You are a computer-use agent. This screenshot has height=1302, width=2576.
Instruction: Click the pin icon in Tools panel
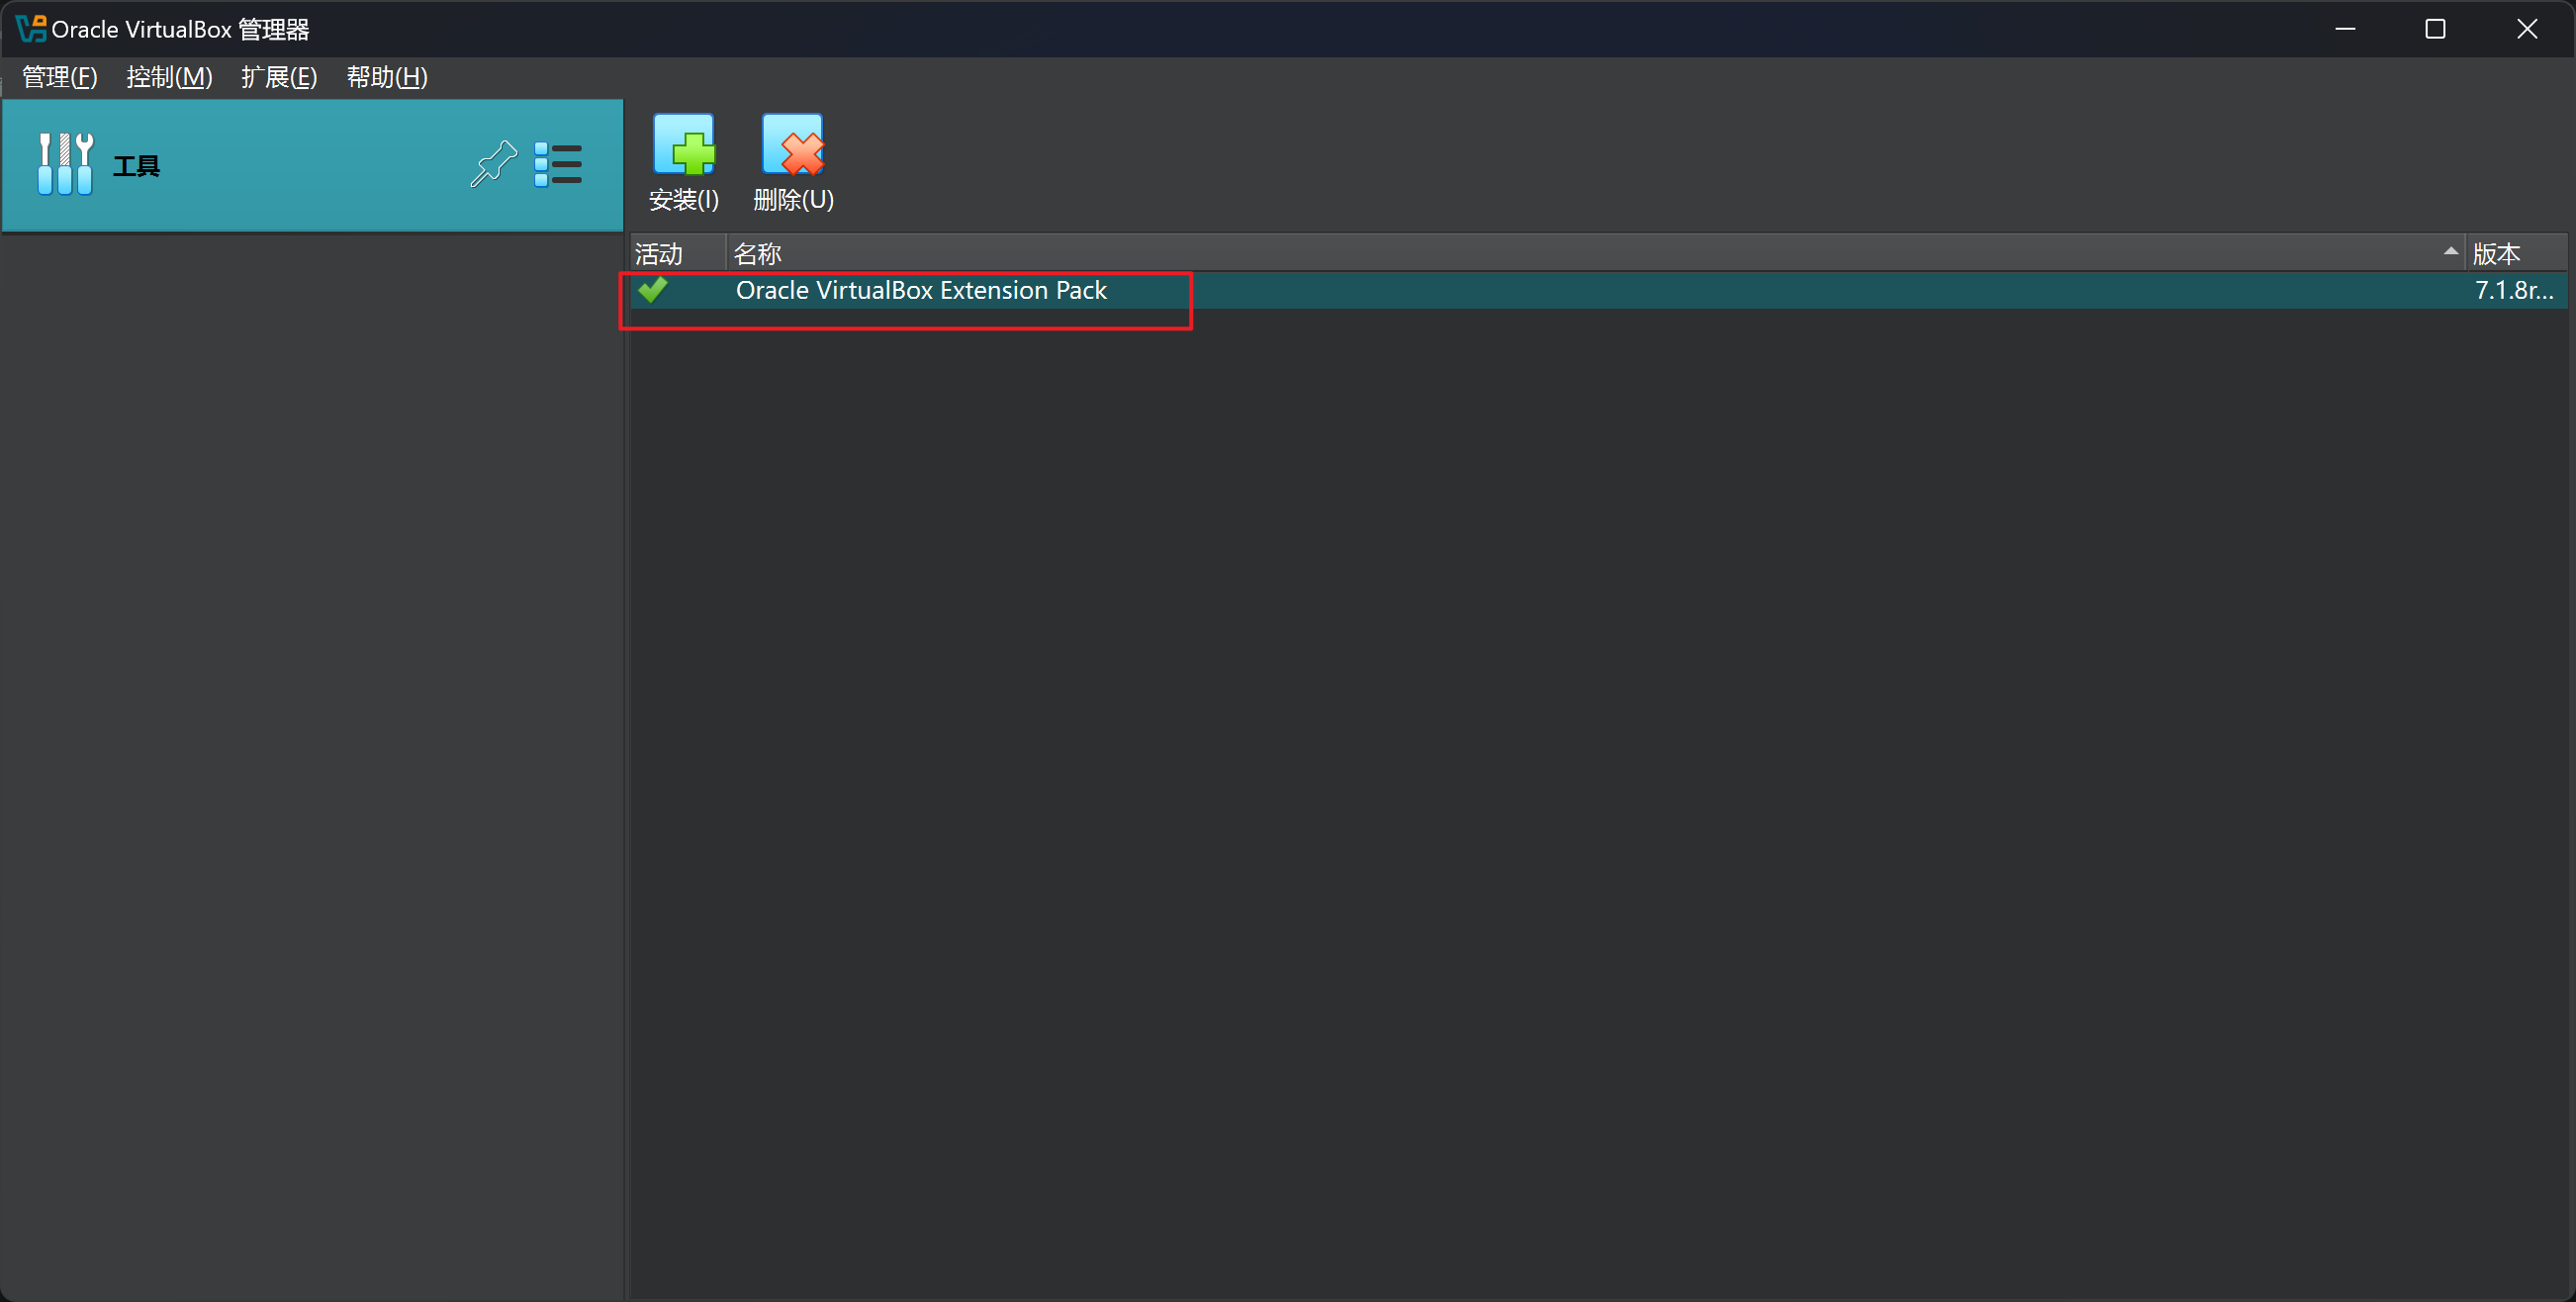coord(493,164)
